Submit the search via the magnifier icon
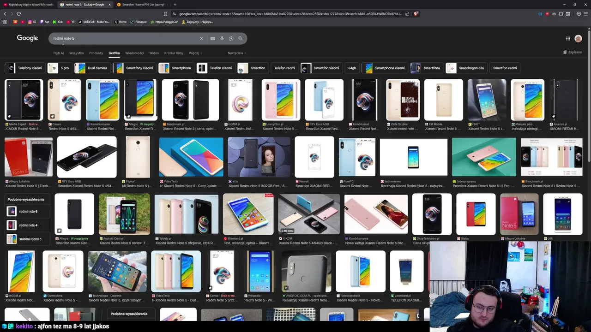This screenshot has width=591, height=332. 241,39
